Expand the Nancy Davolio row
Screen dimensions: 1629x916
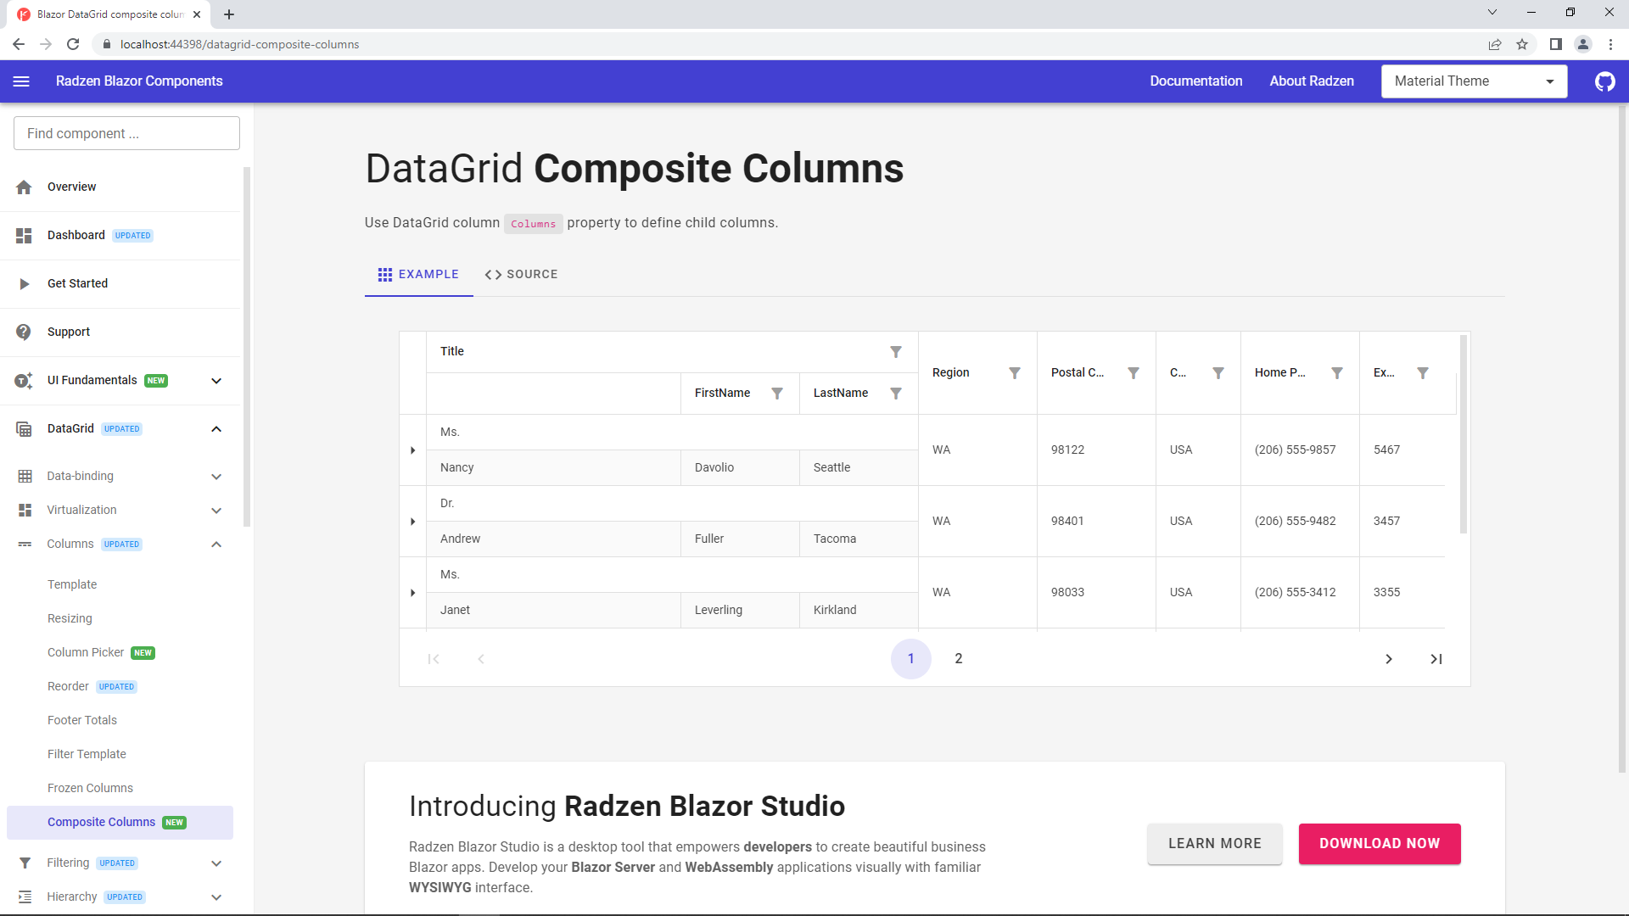(413, 450)
